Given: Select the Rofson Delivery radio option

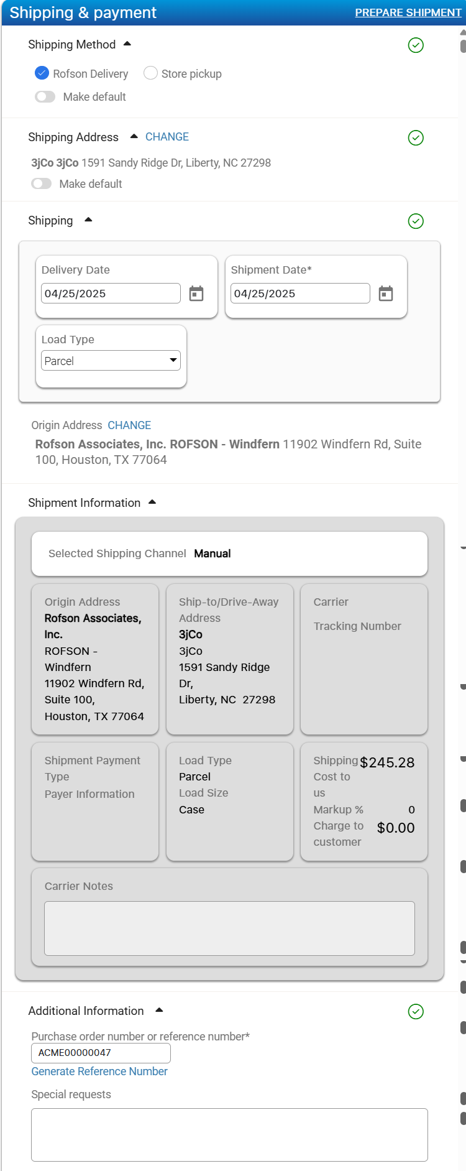Looking at the screenshot, I should 42,73.
